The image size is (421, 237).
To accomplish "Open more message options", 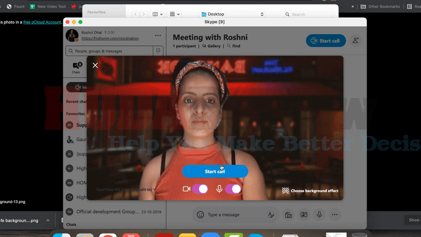I will coord(335,215).
